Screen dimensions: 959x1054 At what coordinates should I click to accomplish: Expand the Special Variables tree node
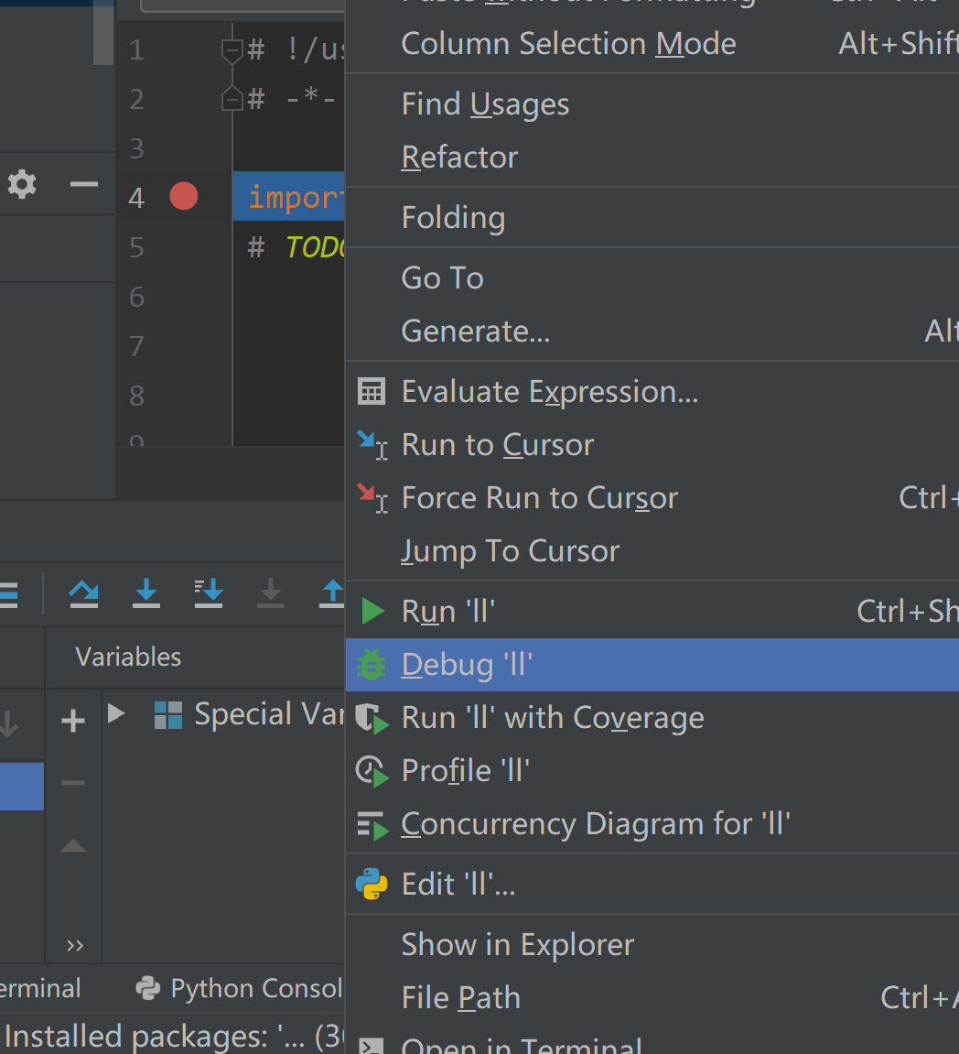coord(116,713)
